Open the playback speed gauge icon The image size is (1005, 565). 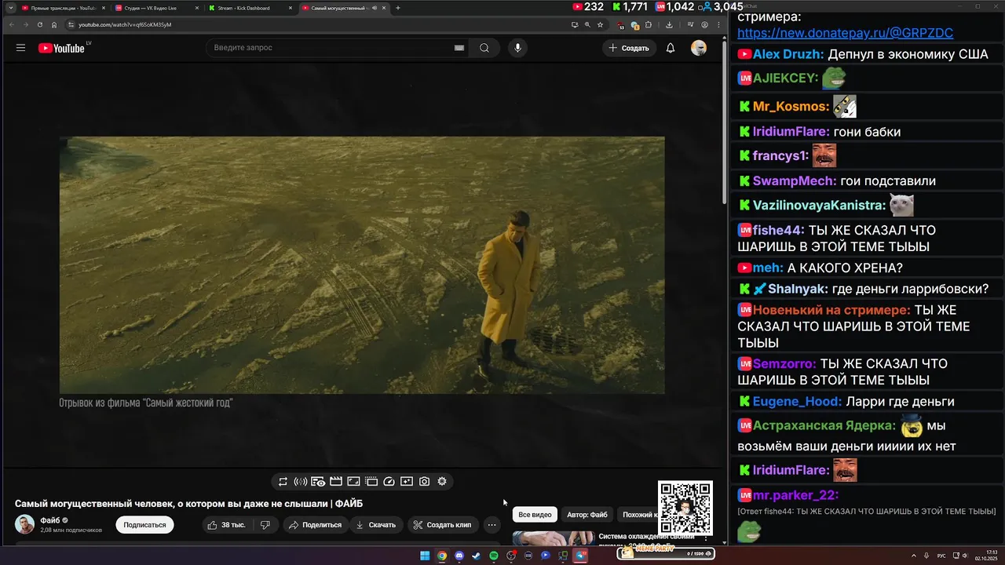tap(389, 482)
